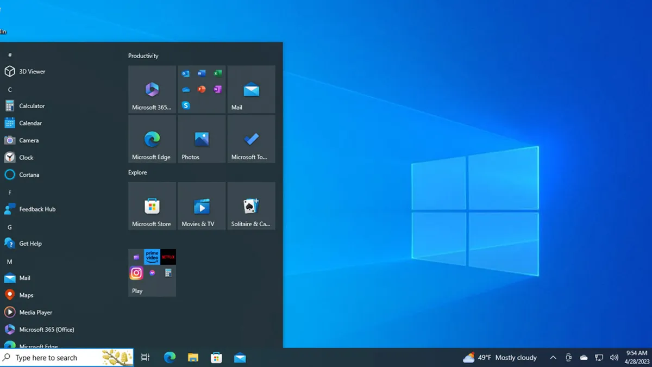The image size is (652, 367).
Task: Show hidden system tray icons
Action: pyautogui.click(x=553, y=358)
